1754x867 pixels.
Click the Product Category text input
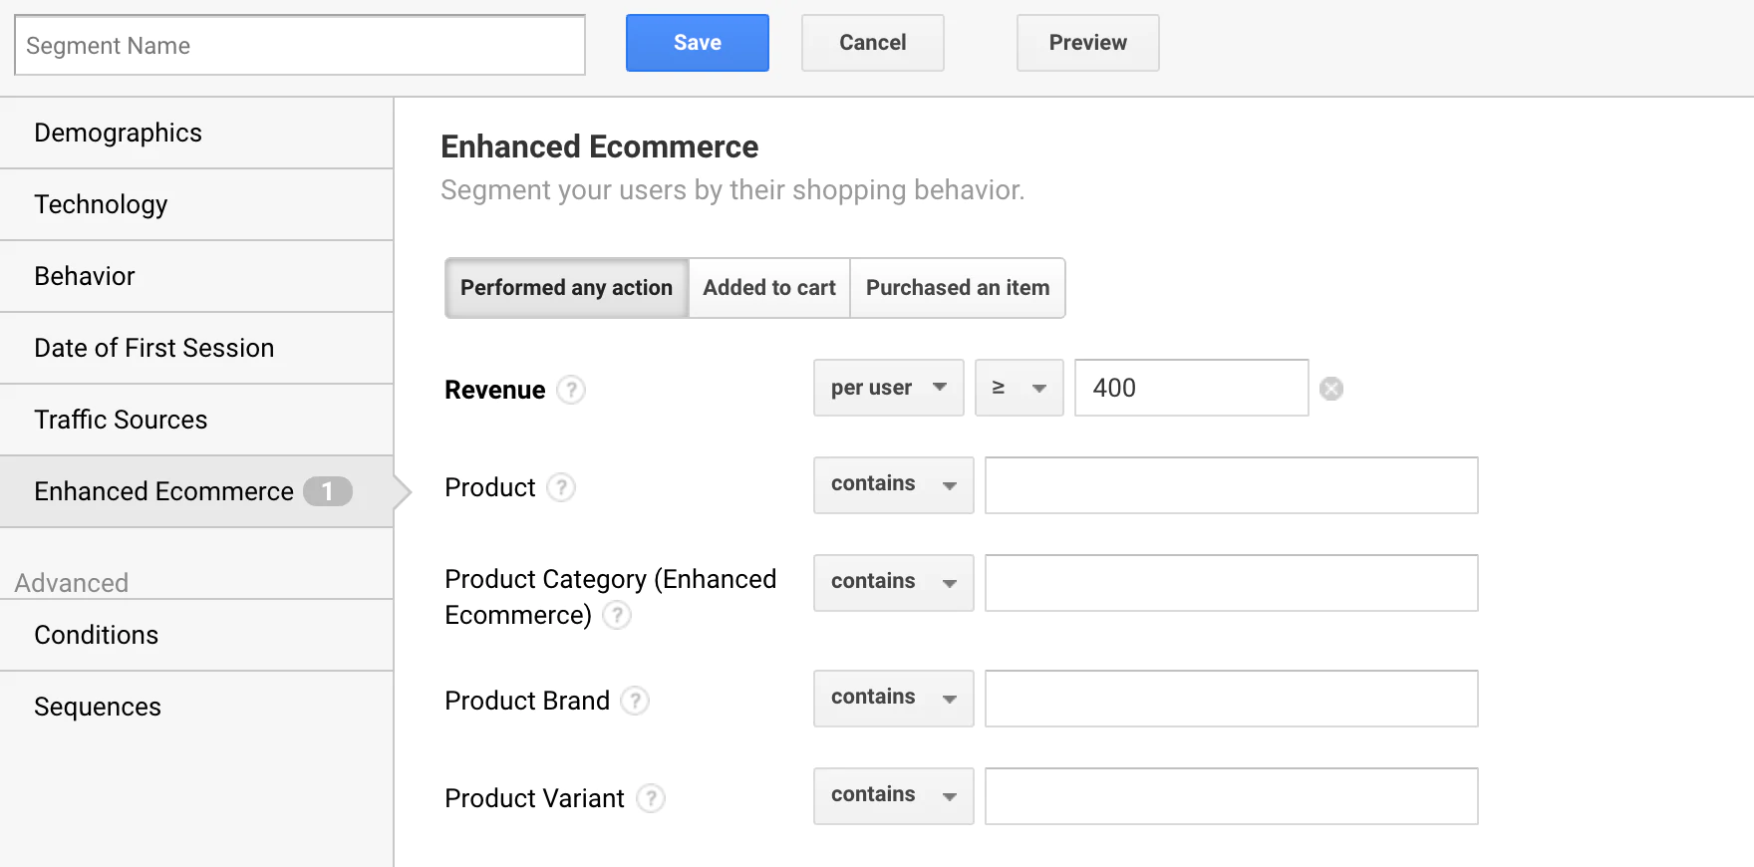point(1232,583)
